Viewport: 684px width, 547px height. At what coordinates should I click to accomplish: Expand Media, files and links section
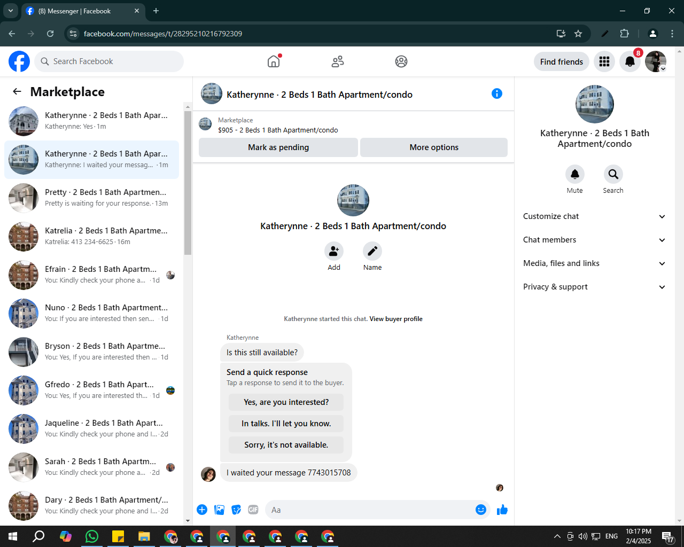coord(595,263)
